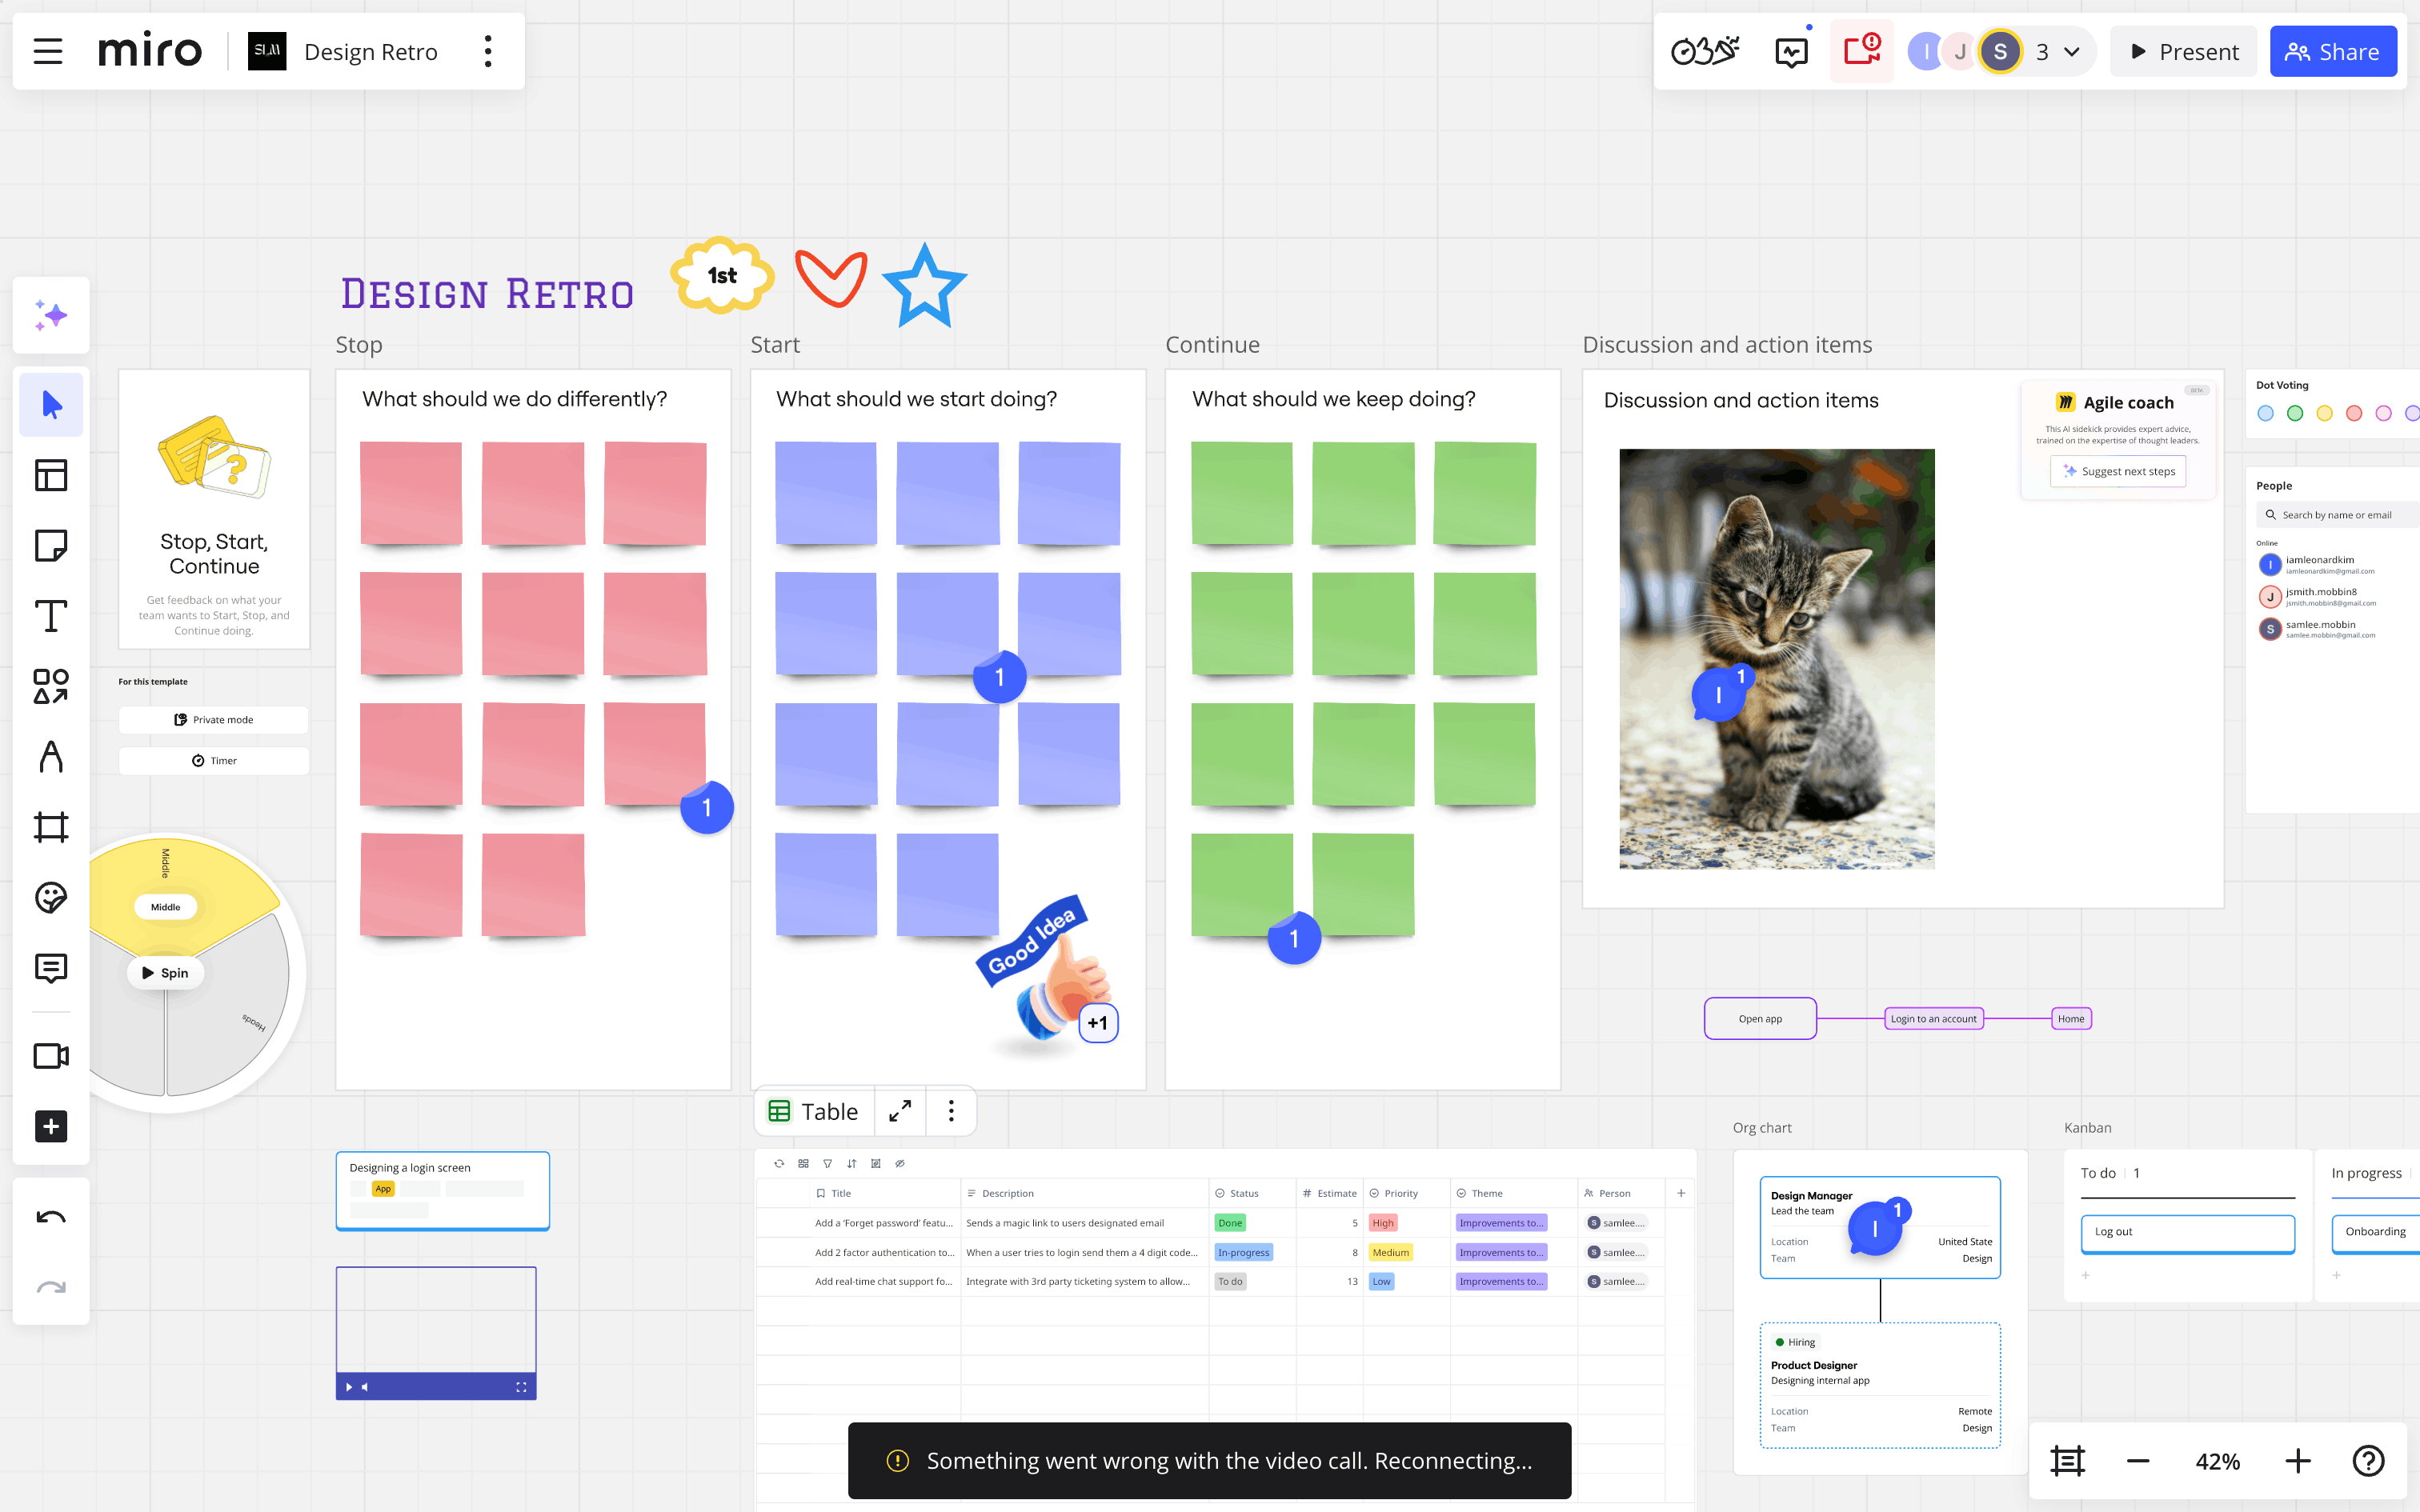The height and width of the screenshot is (1512, 2420).
Task: Toggle Private mode button
Action: tap(214, 719)
